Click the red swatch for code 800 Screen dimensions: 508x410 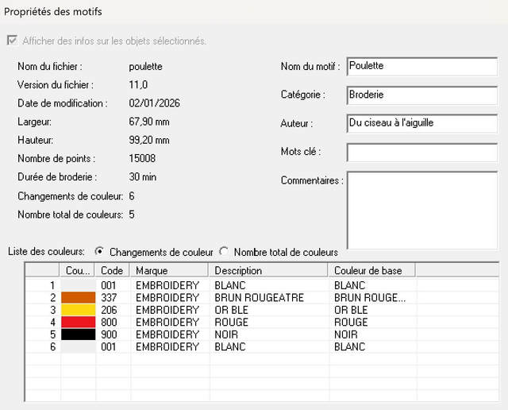tap(79, 323)
